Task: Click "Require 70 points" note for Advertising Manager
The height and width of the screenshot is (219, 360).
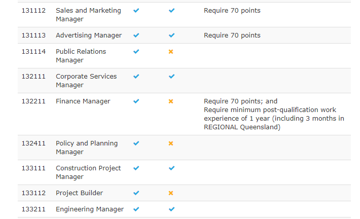Action: pyautogui.click(x=232, y=35)
